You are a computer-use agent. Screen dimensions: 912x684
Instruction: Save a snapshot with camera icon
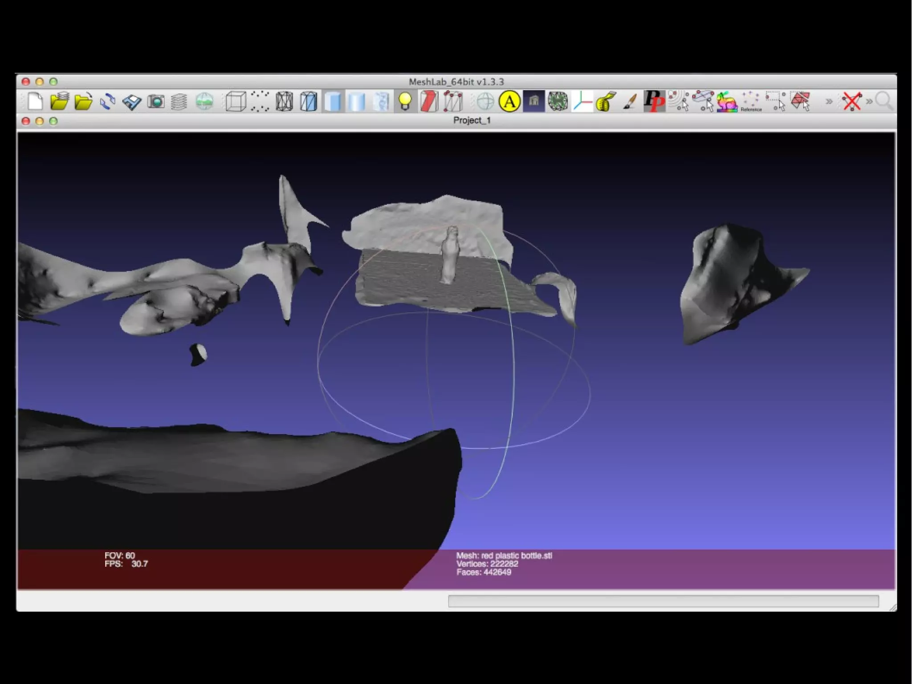156,102
